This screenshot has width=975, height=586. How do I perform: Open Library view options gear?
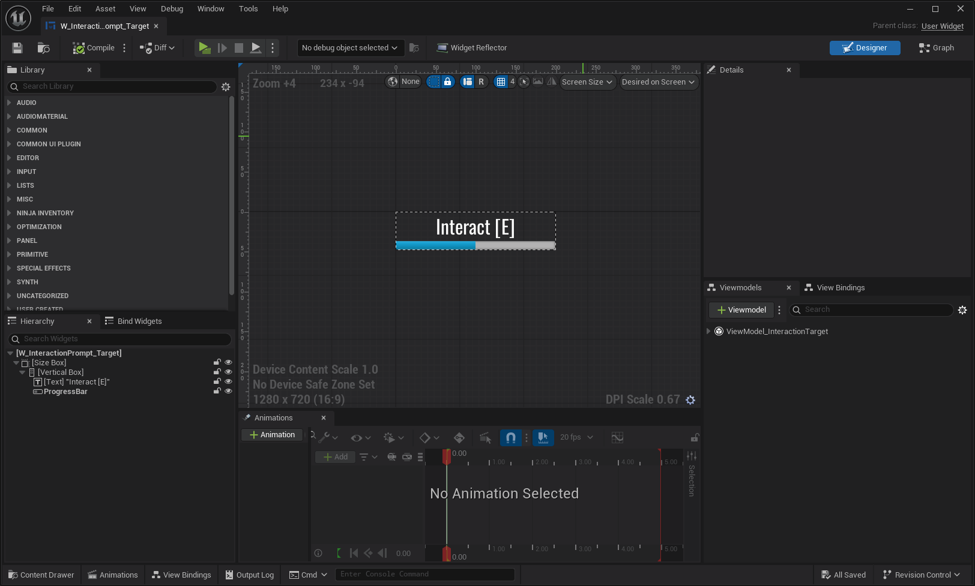click(x=226, y=87)
